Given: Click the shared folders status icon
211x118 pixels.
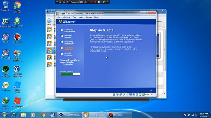Looking at the screenshot, I should point(127,94).
